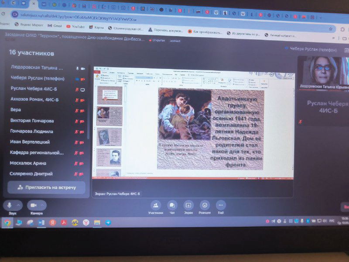The image size is (349, 262).
Task: Open the Личный кабинет bookmark
Action: [281, 35]
